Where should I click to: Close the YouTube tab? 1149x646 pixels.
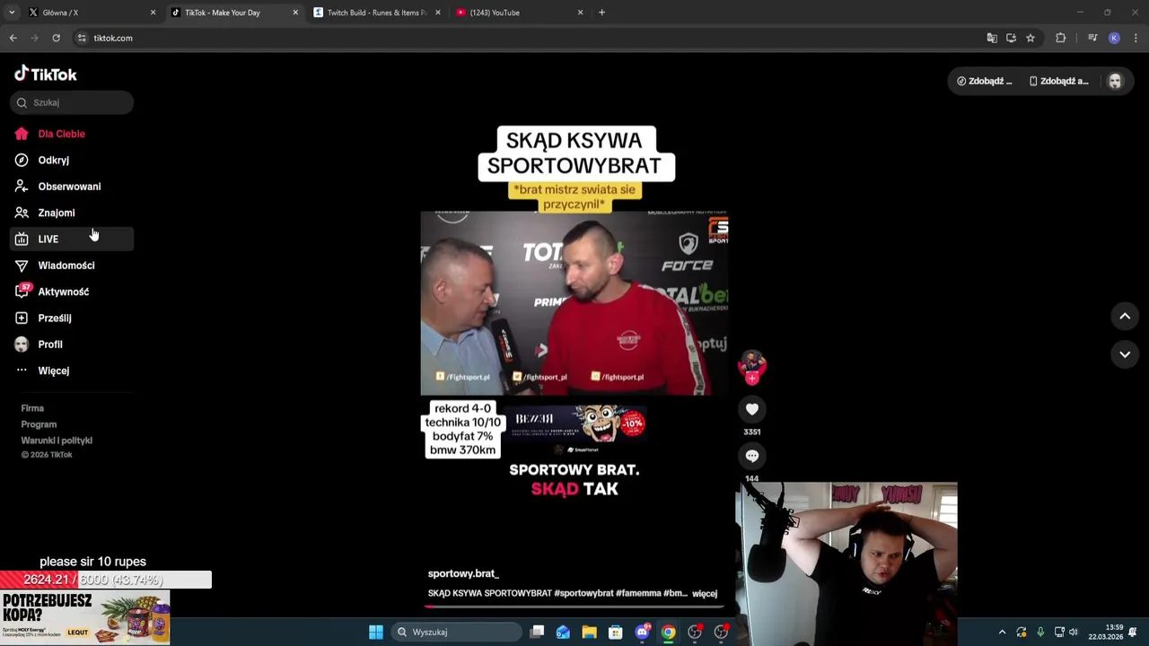[580, 13]
